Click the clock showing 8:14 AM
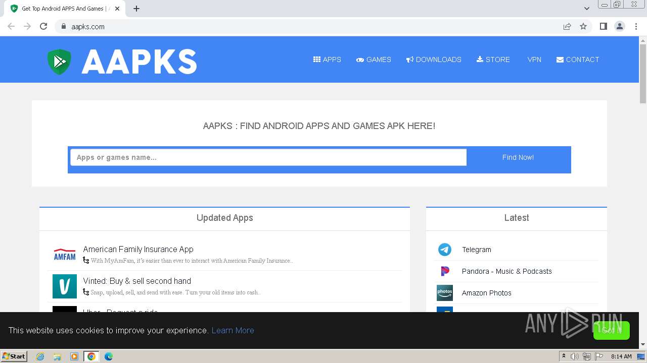The height and width of the screenshot is (363, 647). click(621, 356)
